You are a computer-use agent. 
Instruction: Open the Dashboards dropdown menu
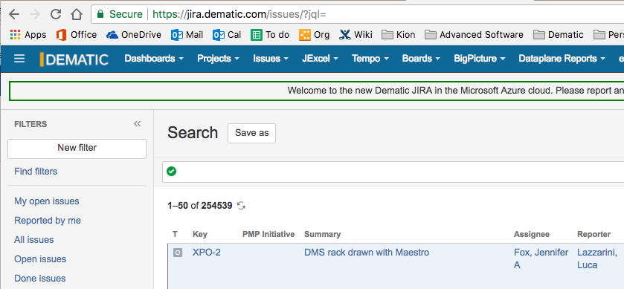coord(154,59)
